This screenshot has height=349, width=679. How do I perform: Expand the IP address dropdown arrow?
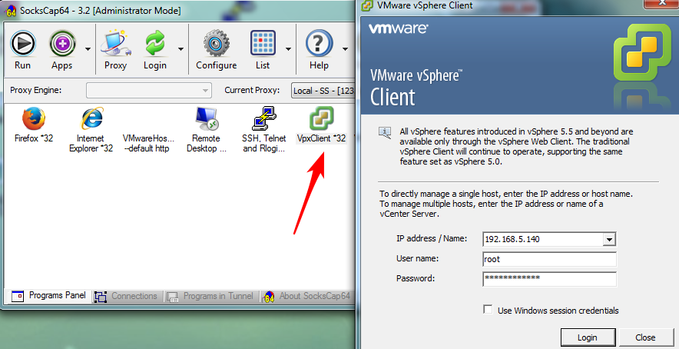point(610,239)
